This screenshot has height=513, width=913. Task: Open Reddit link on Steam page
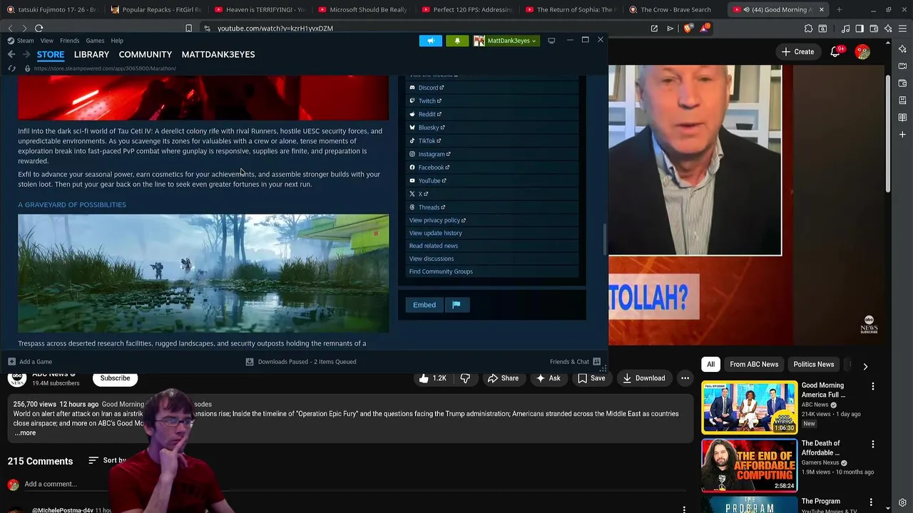426,114
